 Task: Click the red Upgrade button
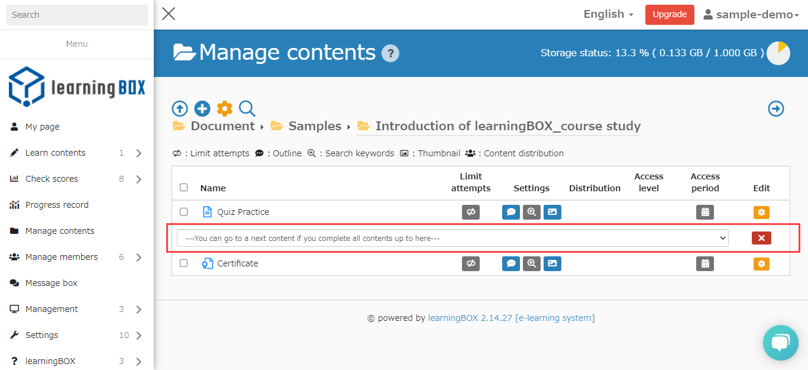coord(670,15)
